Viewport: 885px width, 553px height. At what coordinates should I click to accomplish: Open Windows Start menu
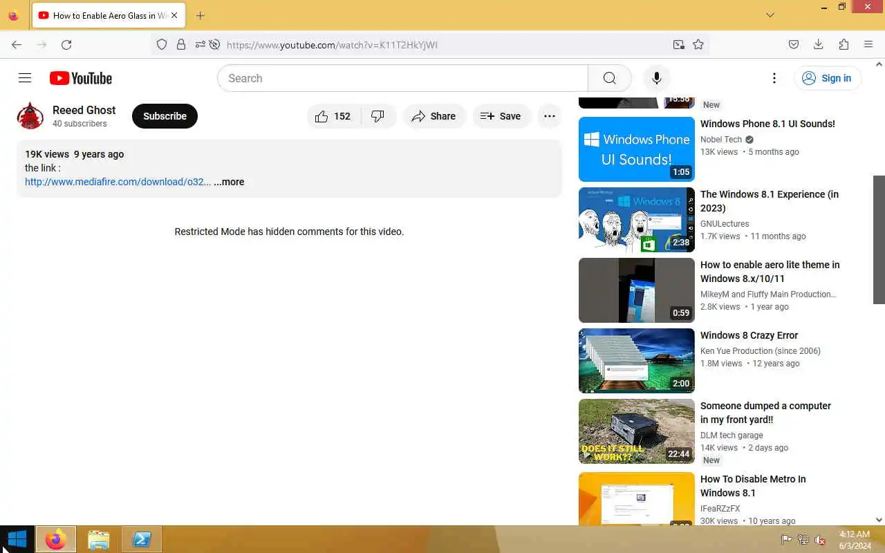[x=17, y=539]
